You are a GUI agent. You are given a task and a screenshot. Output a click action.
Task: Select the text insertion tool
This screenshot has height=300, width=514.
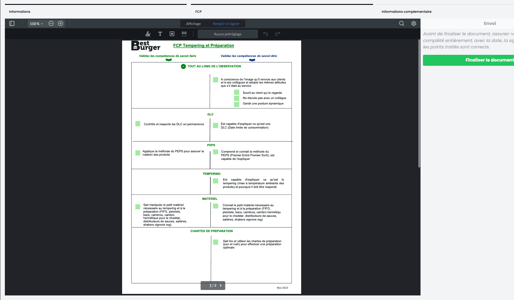click(x=160, y=34)
